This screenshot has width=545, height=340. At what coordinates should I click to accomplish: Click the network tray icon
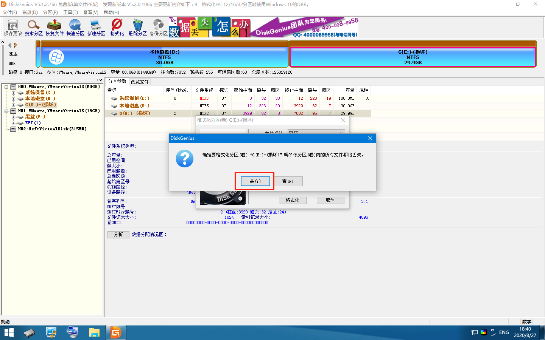[x=475, y=332]
